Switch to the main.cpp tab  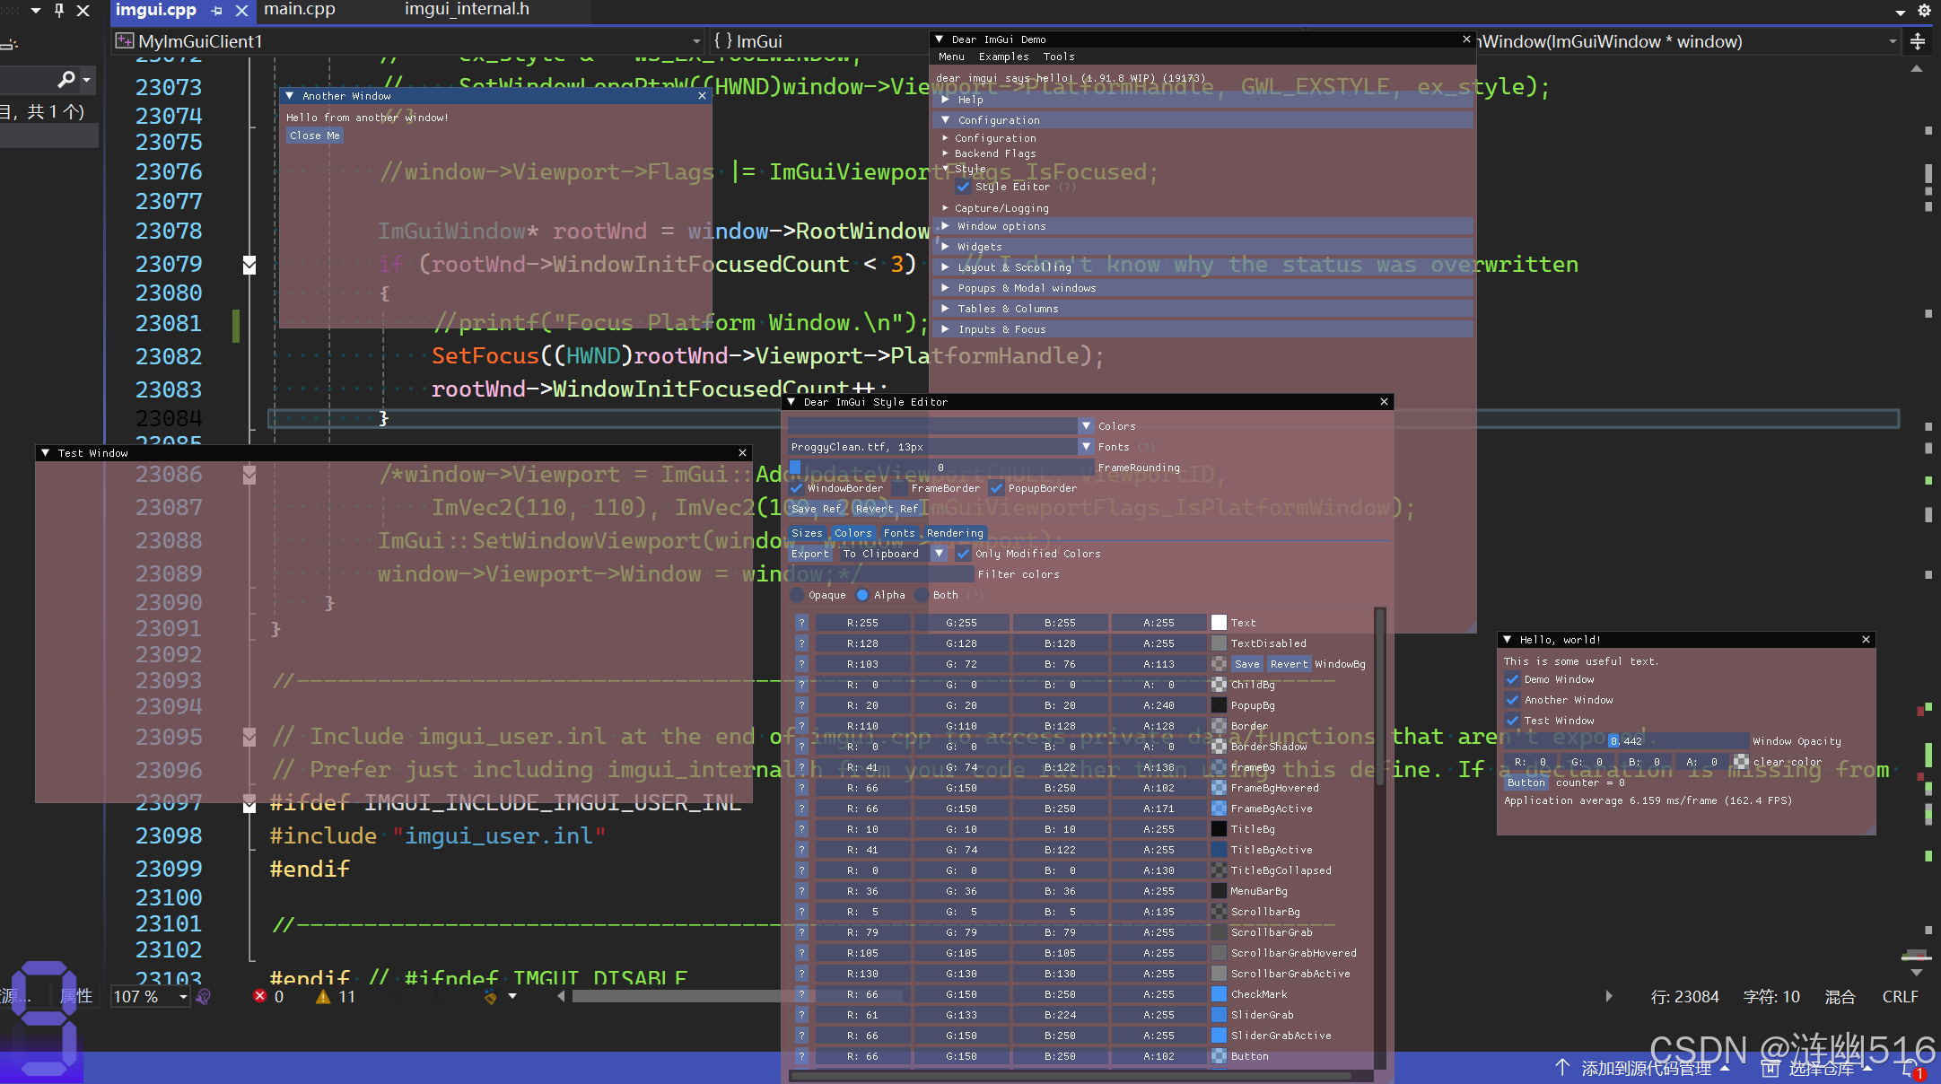(300, 10)
